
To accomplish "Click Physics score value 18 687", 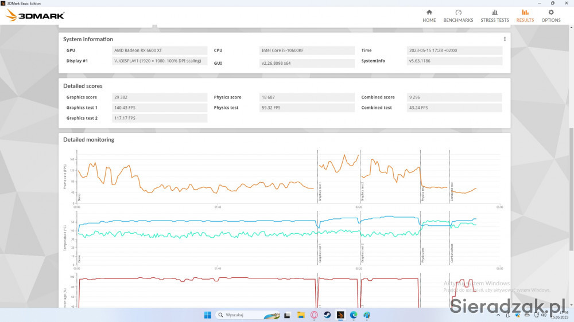I will click(x=307, y=97).
